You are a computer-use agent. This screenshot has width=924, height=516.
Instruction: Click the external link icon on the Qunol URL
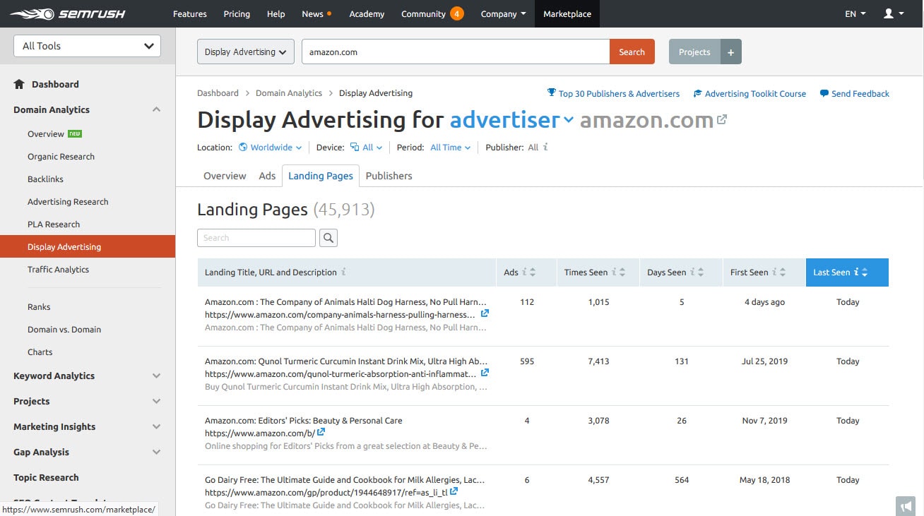pyautogui.click(x=485, y=373)
